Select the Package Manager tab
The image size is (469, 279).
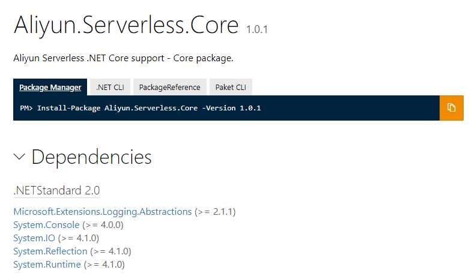point(50,87)
